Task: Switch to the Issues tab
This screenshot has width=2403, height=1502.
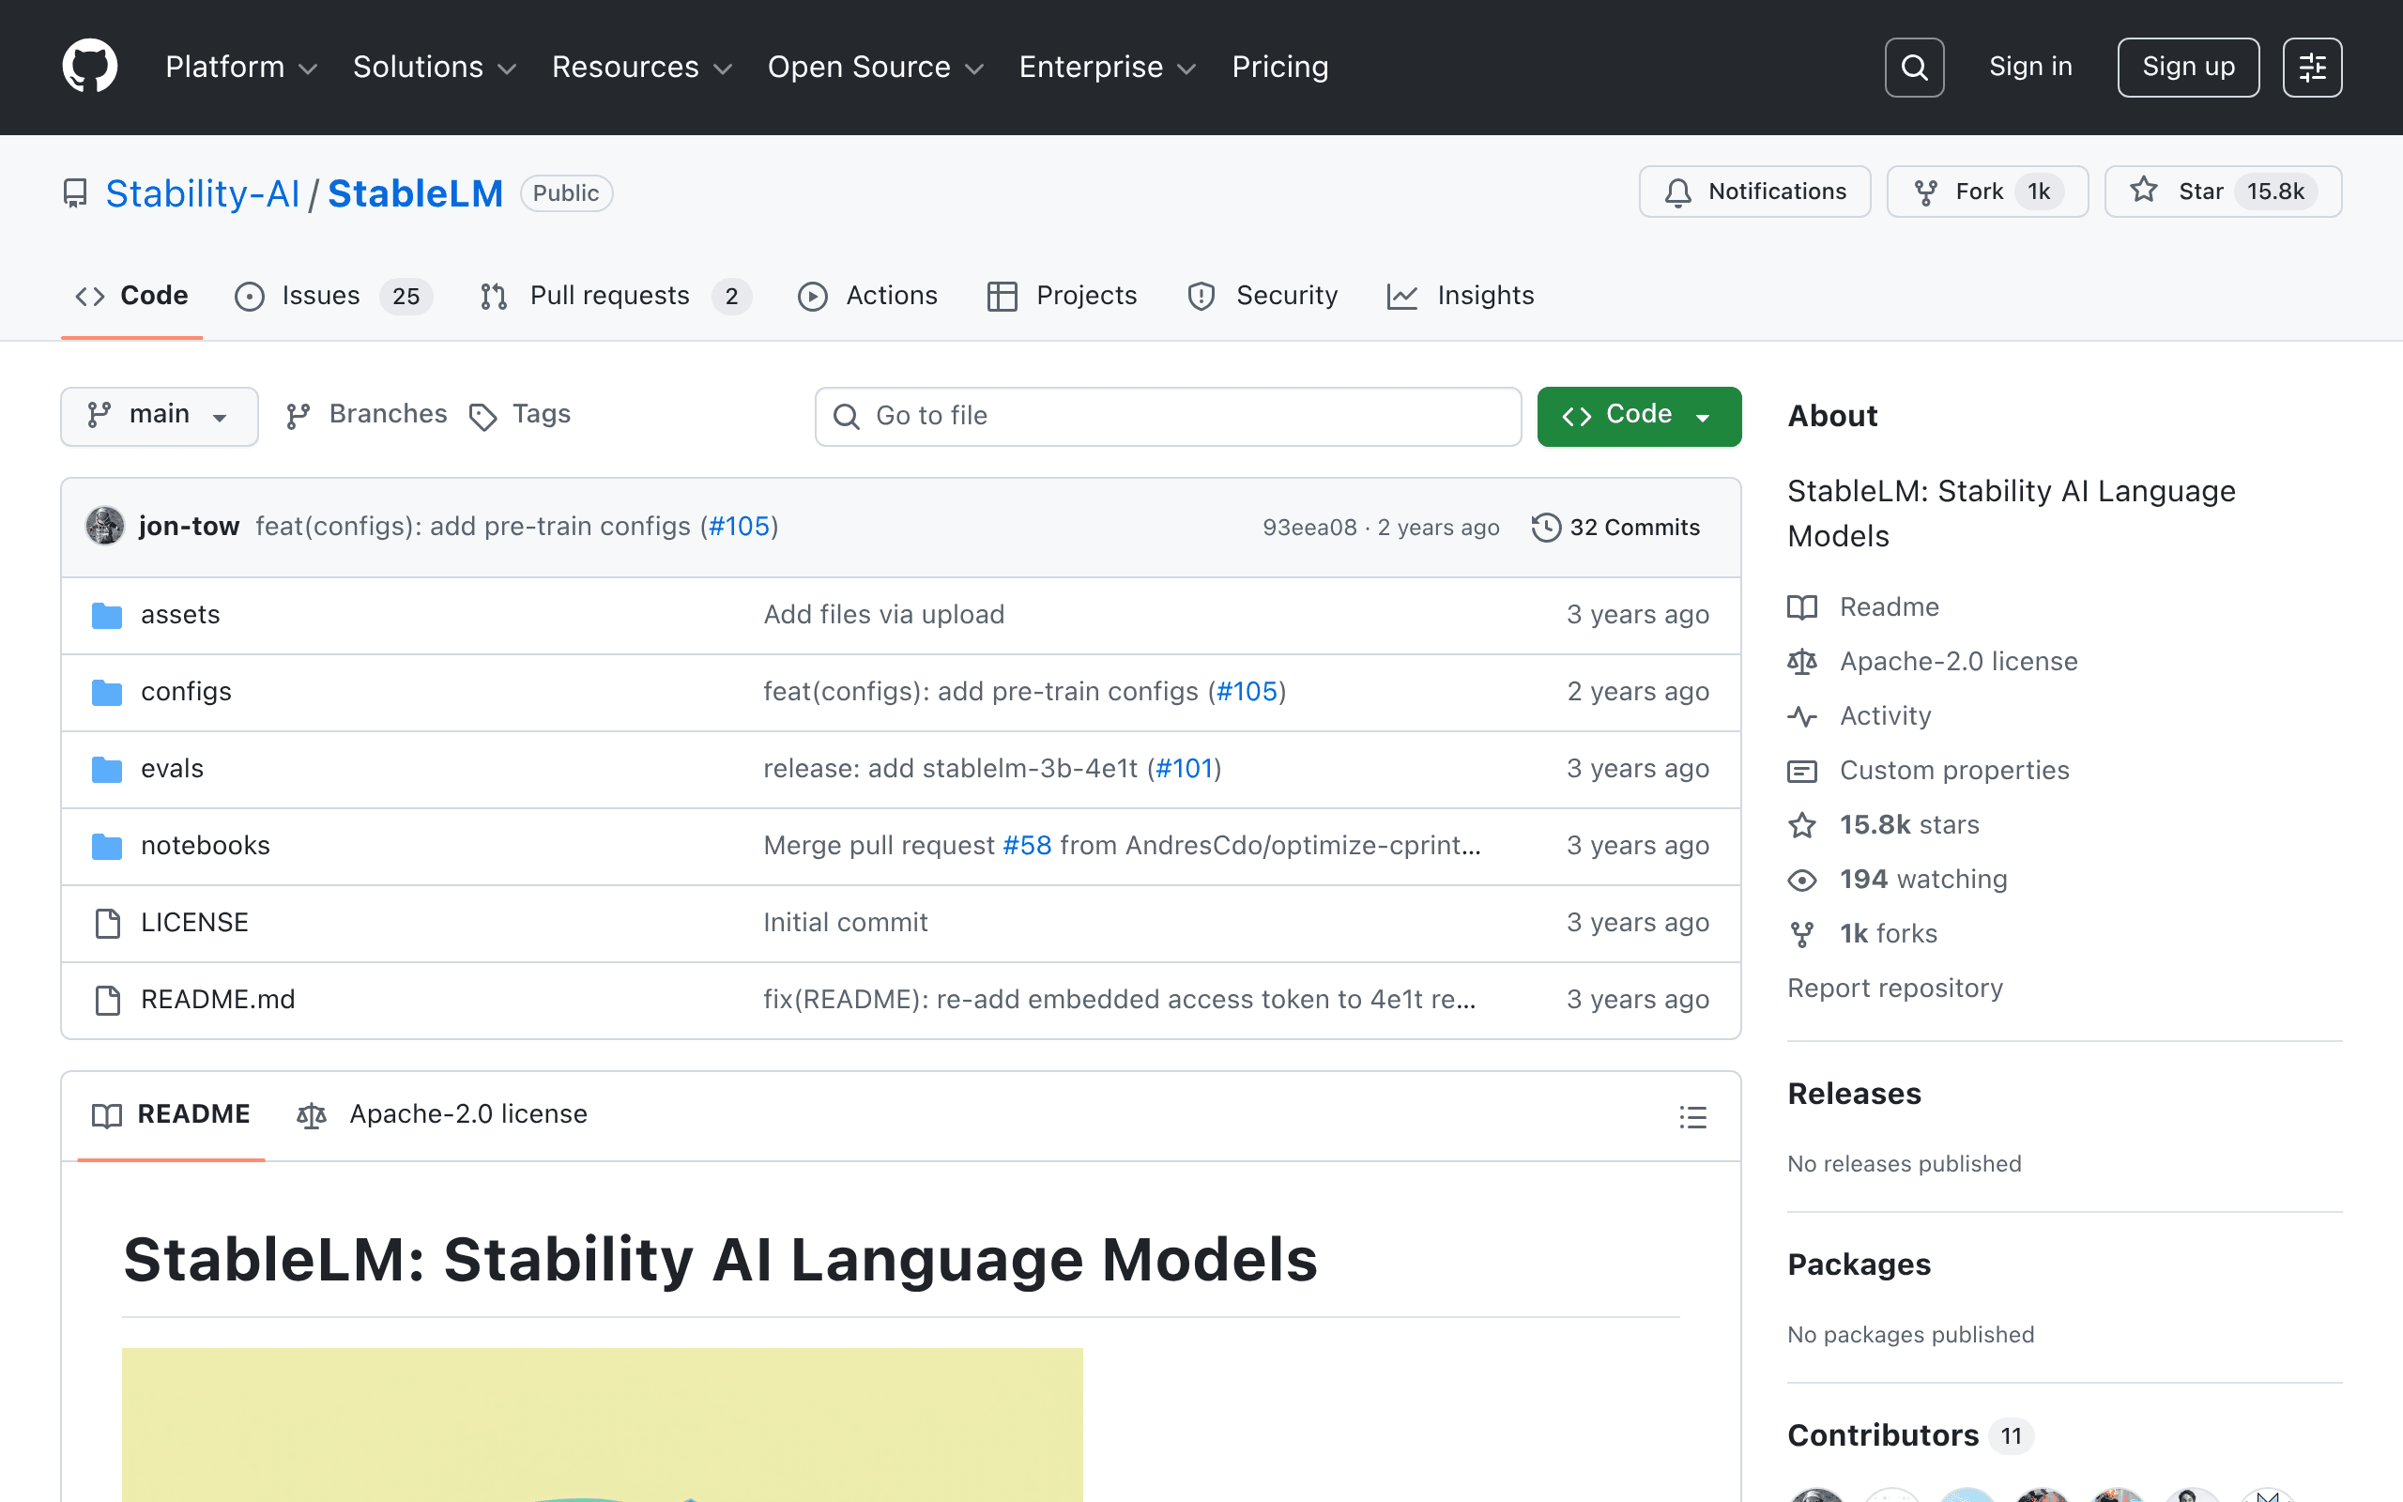Action: (x=332, y=296)
